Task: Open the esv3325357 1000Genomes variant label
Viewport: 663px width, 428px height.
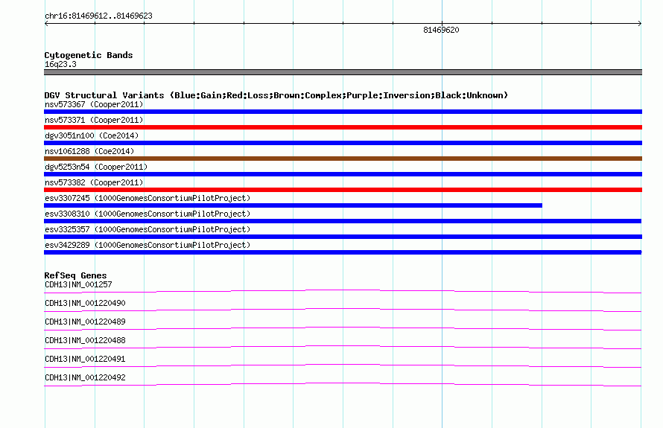Action: 147,229
